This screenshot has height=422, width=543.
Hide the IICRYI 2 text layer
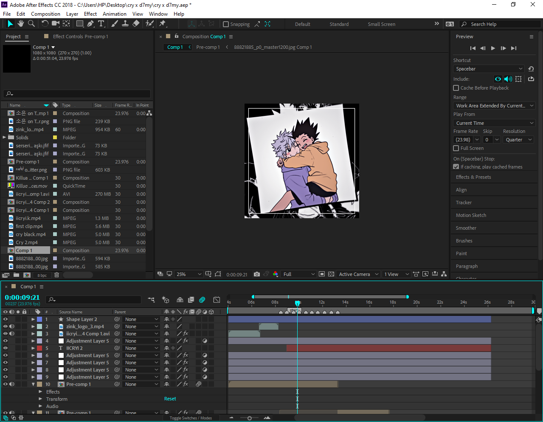6,348
